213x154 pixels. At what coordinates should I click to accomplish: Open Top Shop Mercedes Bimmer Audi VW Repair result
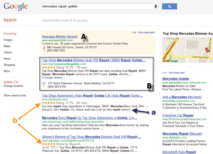pos(94,60)
